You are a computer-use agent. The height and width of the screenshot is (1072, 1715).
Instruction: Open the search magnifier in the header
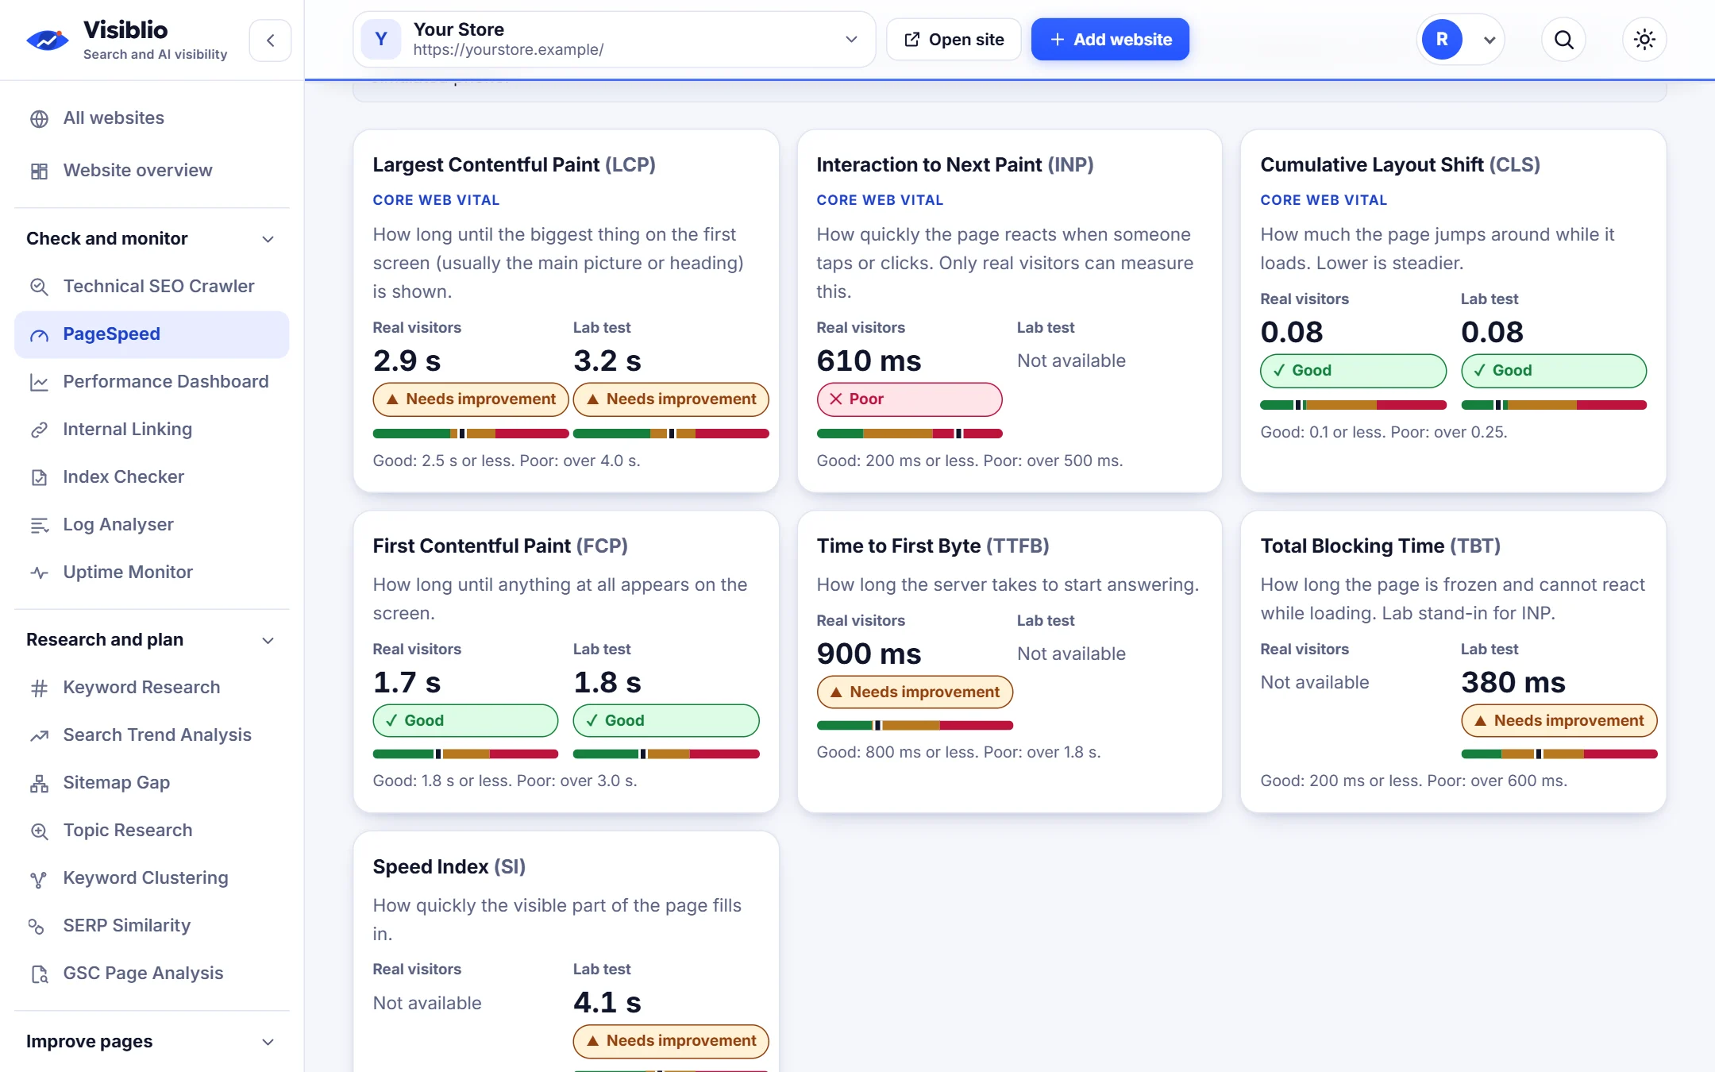click(x=1563, y=40)
